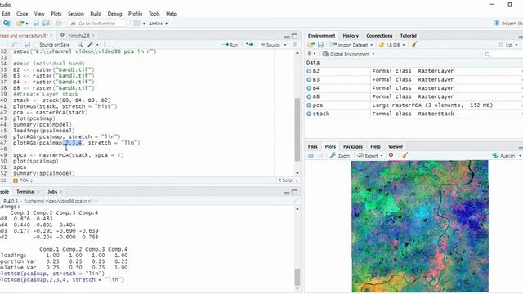523x294 pixels.
Task: Open the recent files dropdown arrow
Action: click(27, 24)
